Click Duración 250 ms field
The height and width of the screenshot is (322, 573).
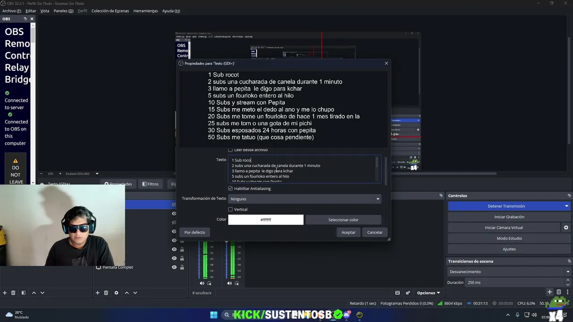pos(515,283)
